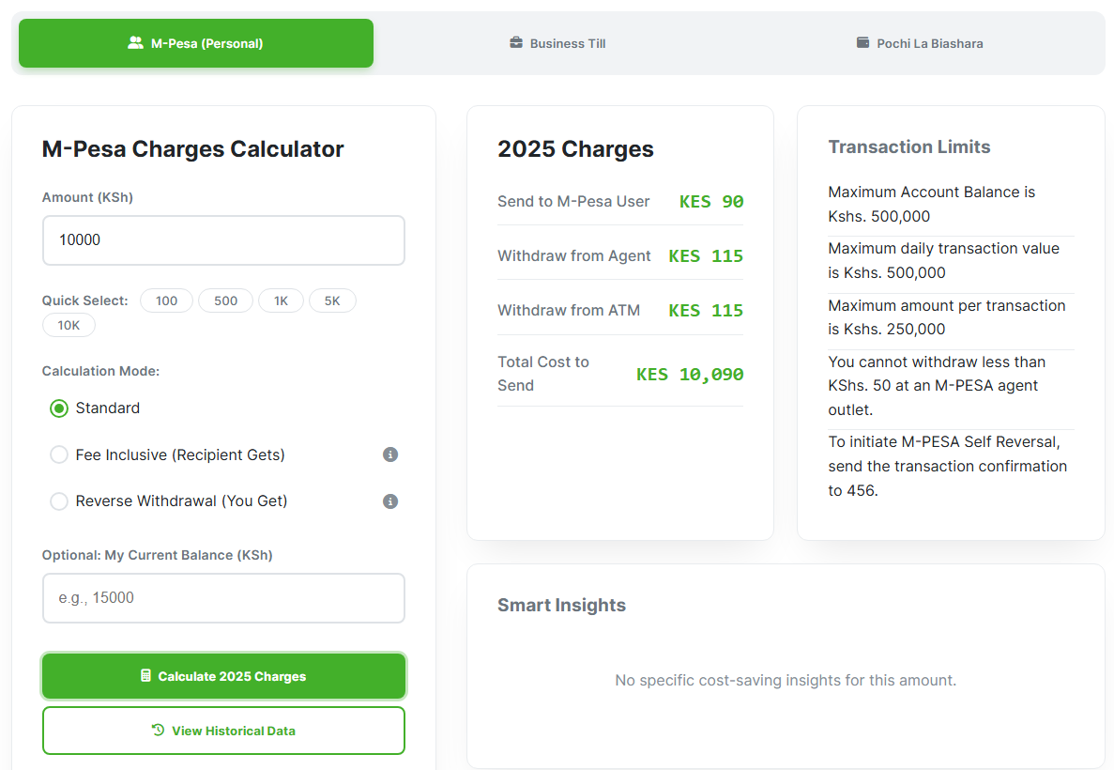Select the Standard calculation mode
The height and width of the screenshot is (770, 1114).
click(59, 408)
